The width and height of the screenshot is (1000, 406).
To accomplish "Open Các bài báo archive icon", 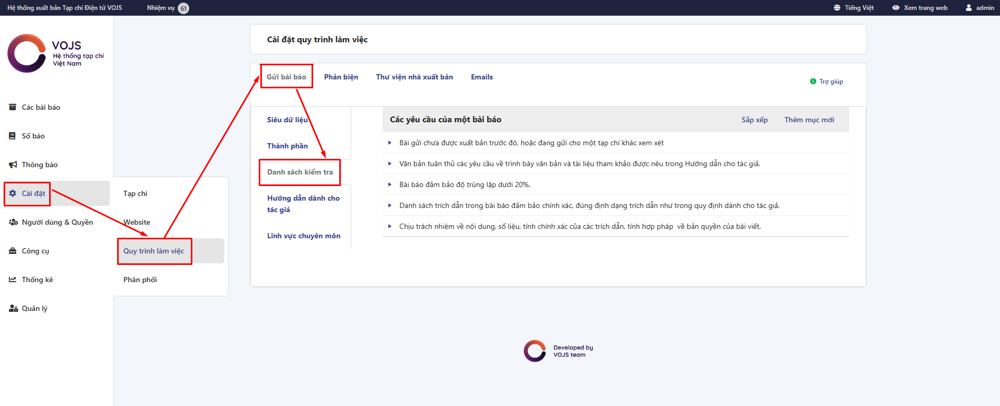I will pos(13,107).
